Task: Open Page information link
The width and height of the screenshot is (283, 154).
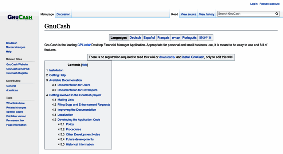Action: [x=16, y=125]
